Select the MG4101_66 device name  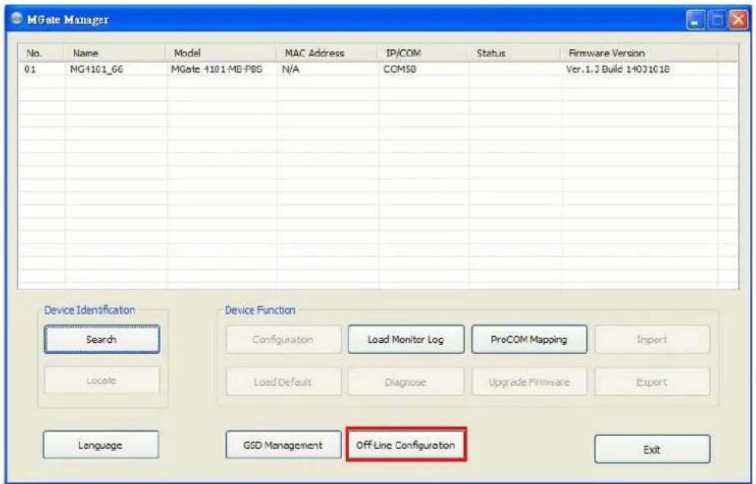tap(96, 69)
